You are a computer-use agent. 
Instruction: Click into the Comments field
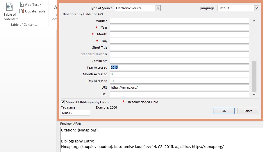pyautogui.click(x=179, y=61)
